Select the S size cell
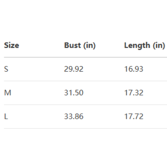This screenshot has height=167, width=167. [6, 69]
